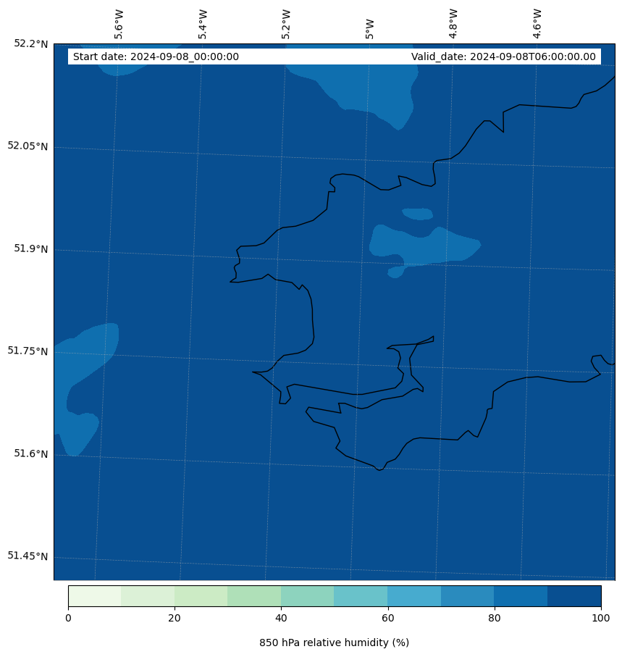622x657 pixels.
Task: Click the colorbar swatch for 70-80%
Action: [468, 596]
